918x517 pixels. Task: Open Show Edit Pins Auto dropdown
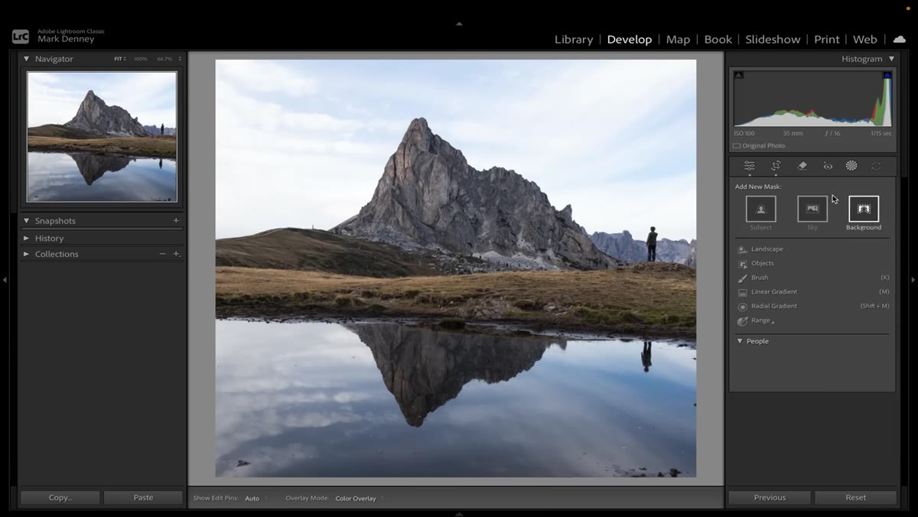coord(256,499)
